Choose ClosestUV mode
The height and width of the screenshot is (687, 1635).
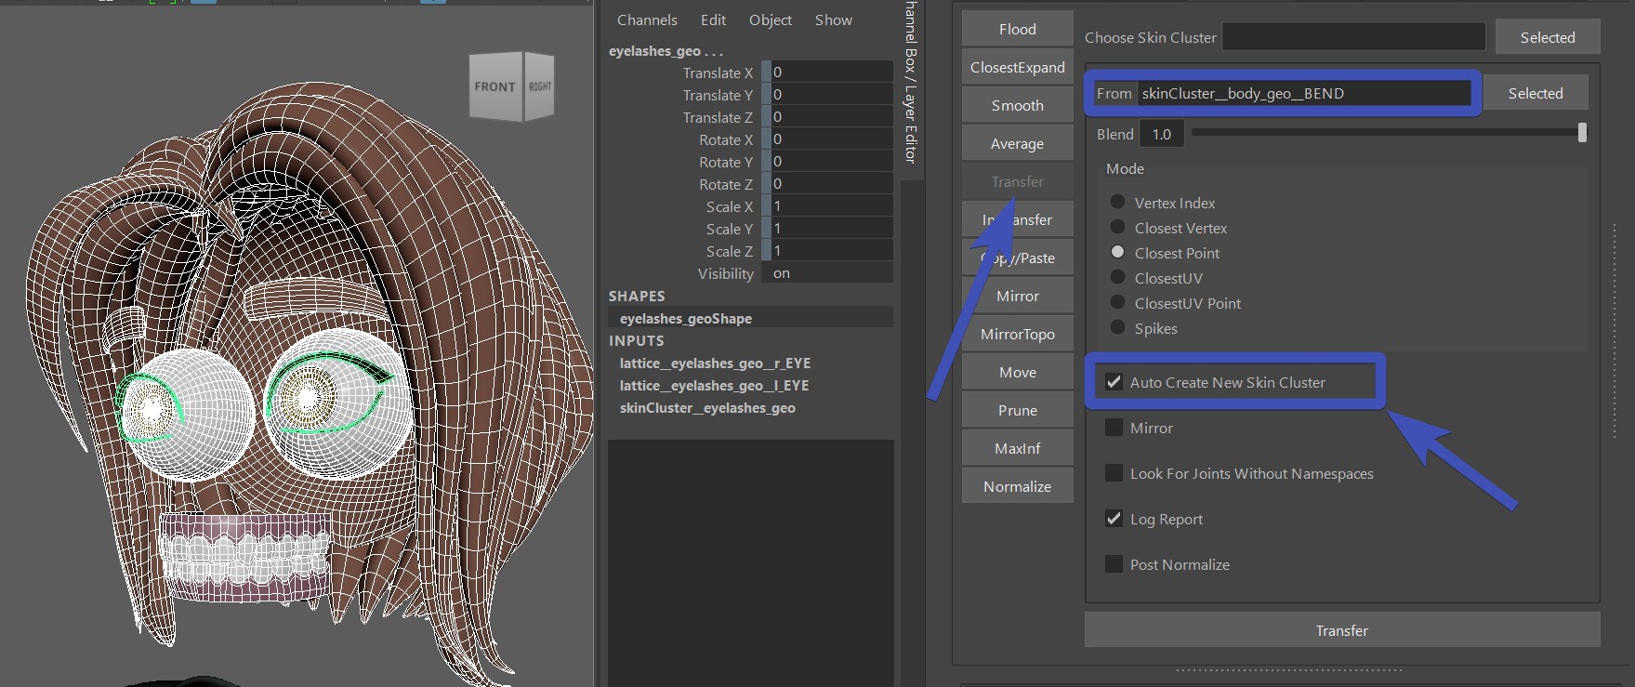[1118, 277]
